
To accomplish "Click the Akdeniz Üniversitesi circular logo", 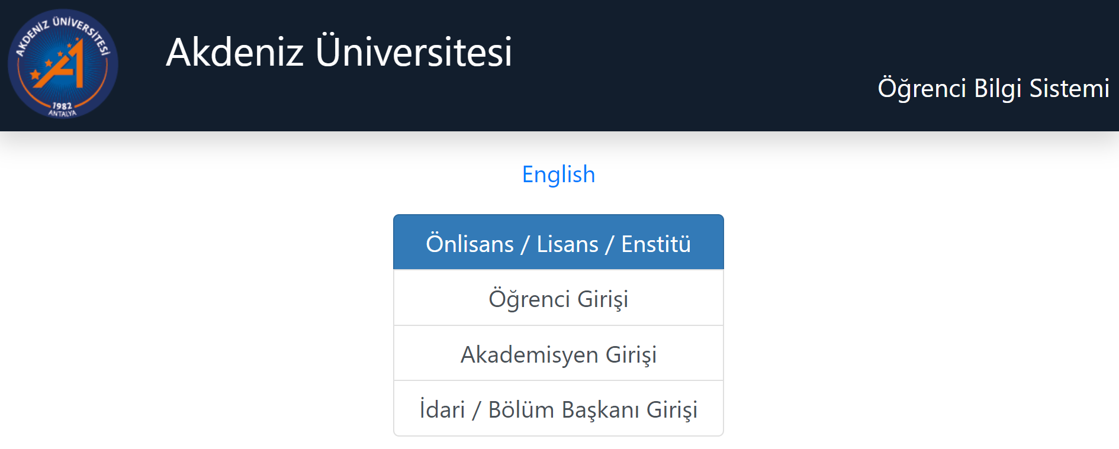I will click(x=63, y=64).
